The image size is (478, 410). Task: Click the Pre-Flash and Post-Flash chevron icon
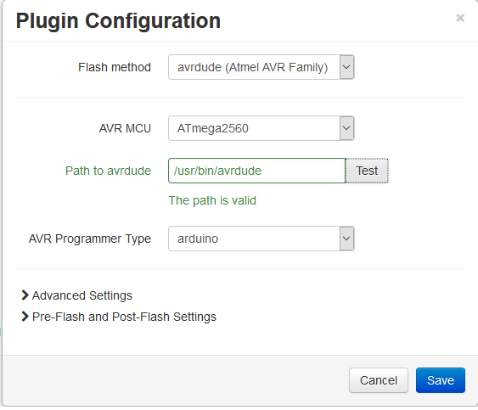click(x=25, y=317)
